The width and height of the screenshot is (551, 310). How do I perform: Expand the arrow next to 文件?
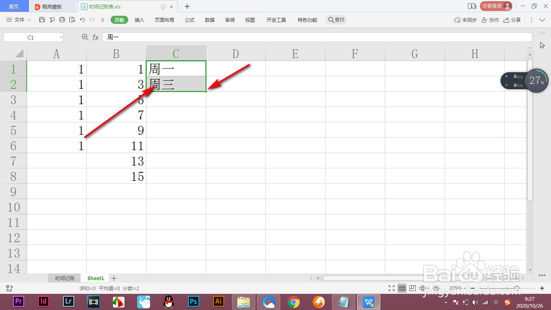tap(29, 20)
